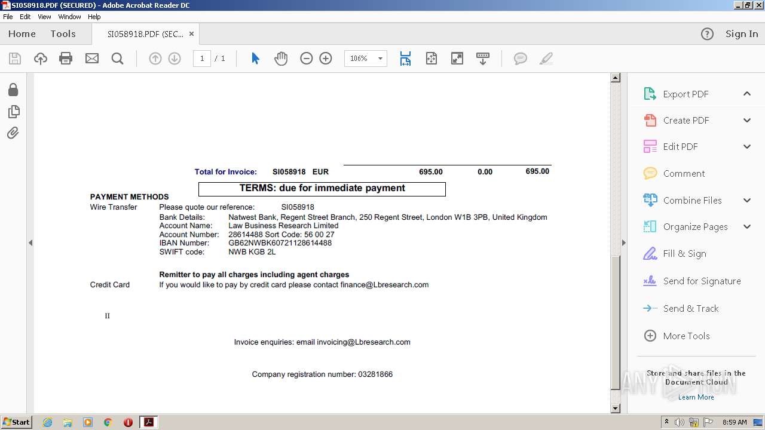Open Read Mode download icon
The width and height of the screenshot is (765, 430).
click(483, 59)
